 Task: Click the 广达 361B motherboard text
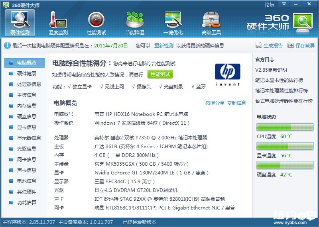tap(151, 147)
